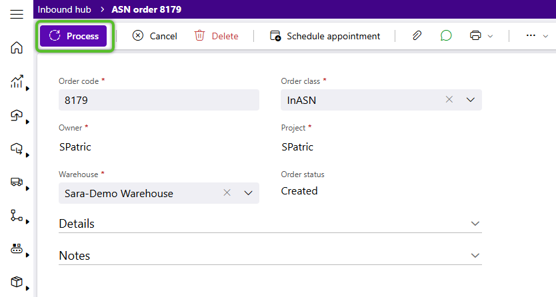The width and height of the screenshot is (556, 297).
Task: Cancel the ASN order
Action: click(155, 36)
